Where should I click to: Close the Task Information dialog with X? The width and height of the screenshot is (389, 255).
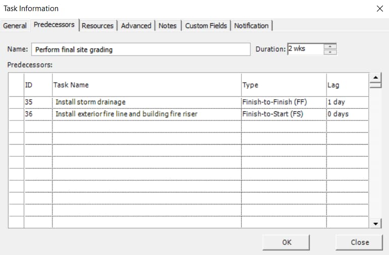click(x=379, y=9)
